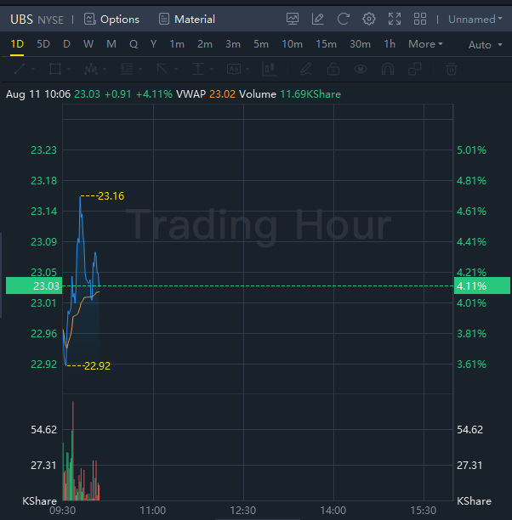Click the 11:00 time axis label

[153, 510]
